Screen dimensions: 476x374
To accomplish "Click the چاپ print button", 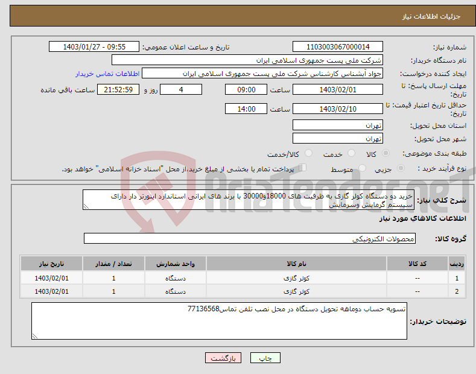I will point(265,358).
